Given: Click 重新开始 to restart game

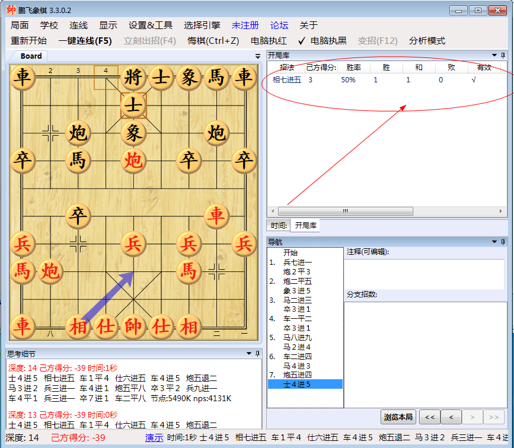Looking at the screenshot, I should coord(29,41).
